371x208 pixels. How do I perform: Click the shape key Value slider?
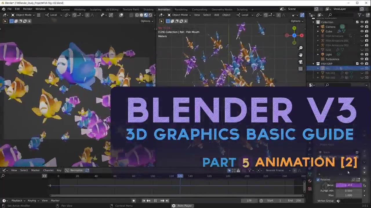point(348,185)
